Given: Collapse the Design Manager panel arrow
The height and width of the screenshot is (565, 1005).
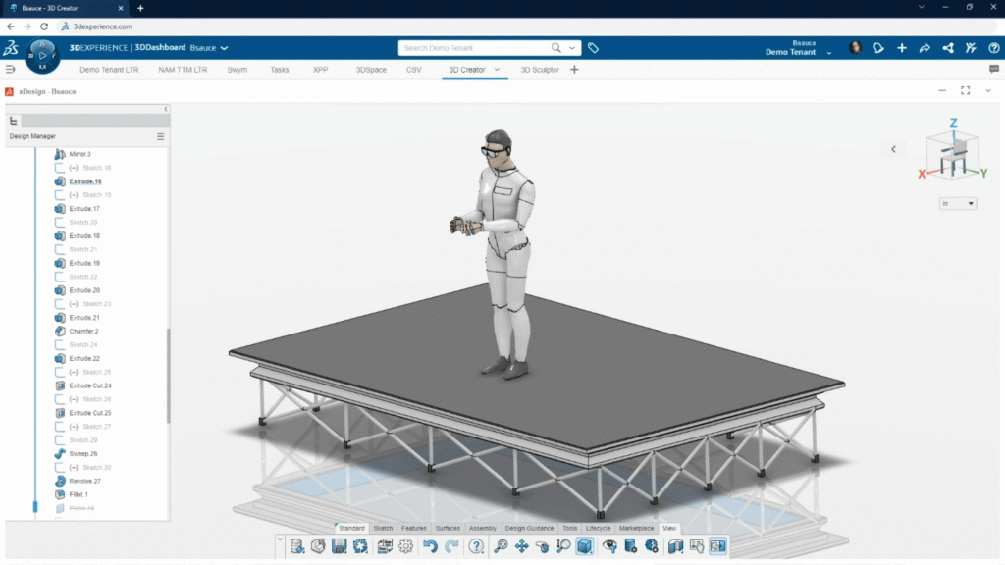Looking at the screenshot, I should [166, 109].
